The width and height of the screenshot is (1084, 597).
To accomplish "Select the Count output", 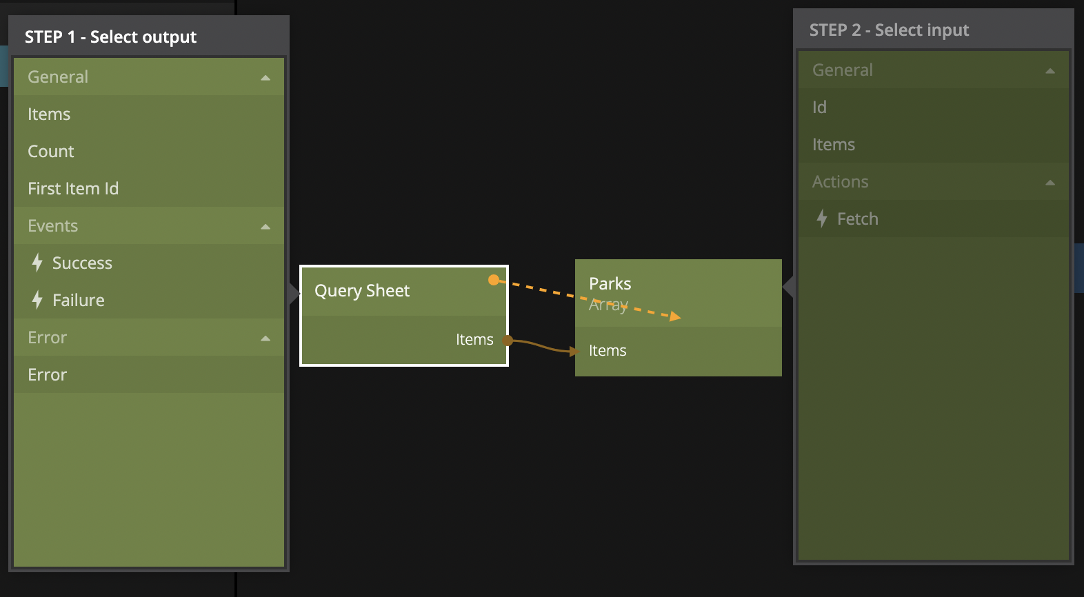I will [51, 152].
